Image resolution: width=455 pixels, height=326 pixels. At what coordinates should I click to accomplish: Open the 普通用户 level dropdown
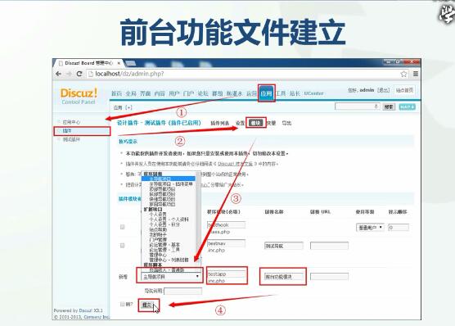tap(370, 228)
